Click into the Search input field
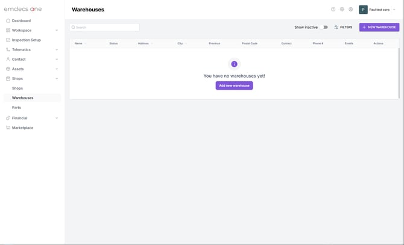 point(104,27)
